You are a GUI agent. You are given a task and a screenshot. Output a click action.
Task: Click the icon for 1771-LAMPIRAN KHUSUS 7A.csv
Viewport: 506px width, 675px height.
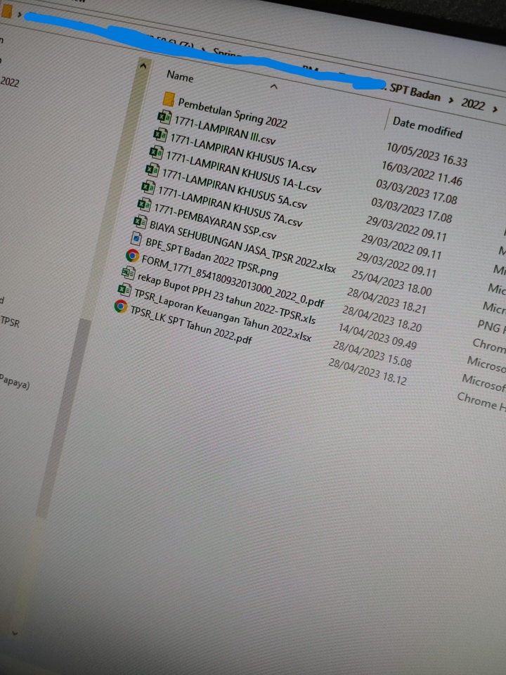(x=148, y=187)
